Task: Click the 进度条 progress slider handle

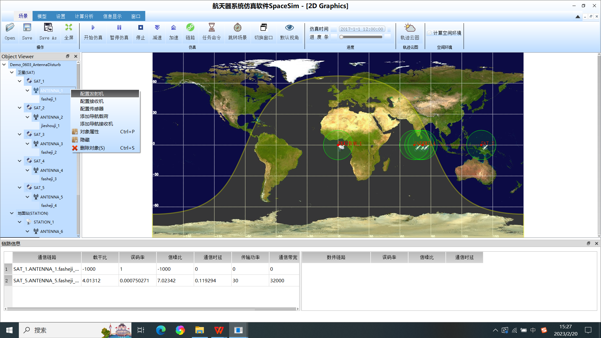Action: click(x=341, y=37)
